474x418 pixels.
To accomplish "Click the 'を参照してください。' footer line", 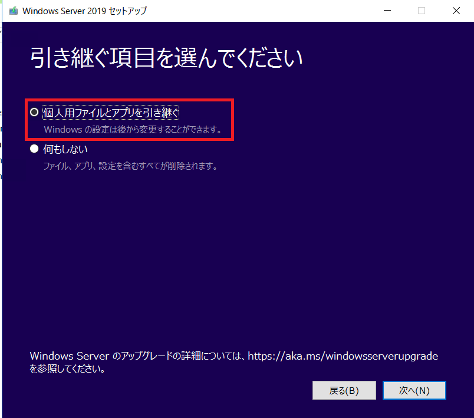I will click(67, 369).
